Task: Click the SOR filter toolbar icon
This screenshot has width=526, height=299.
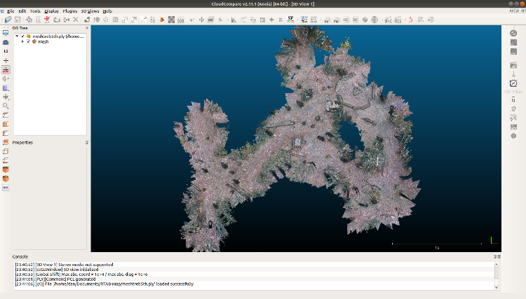Action: [x=180, y=20]
